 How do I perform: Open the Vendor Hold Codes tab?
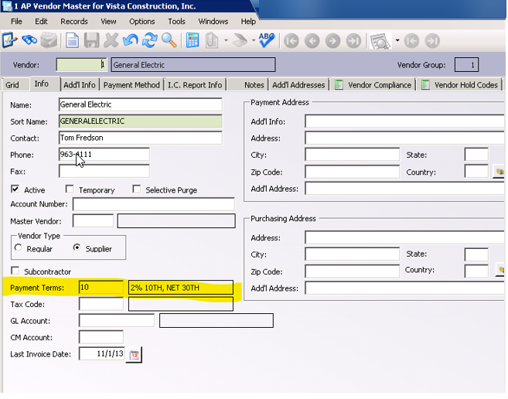[x=466, y=85]
